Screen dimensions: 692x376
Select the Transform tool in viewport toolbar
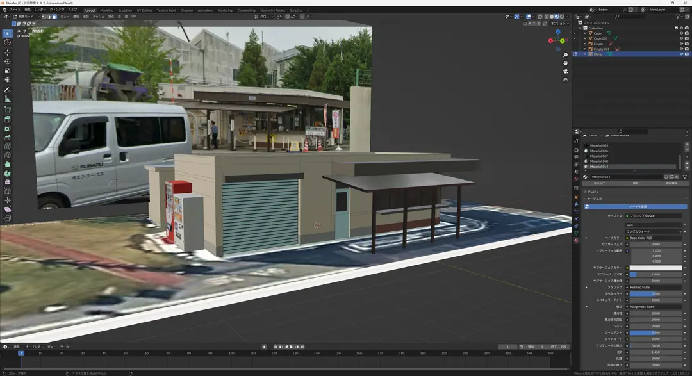[8, 80]
